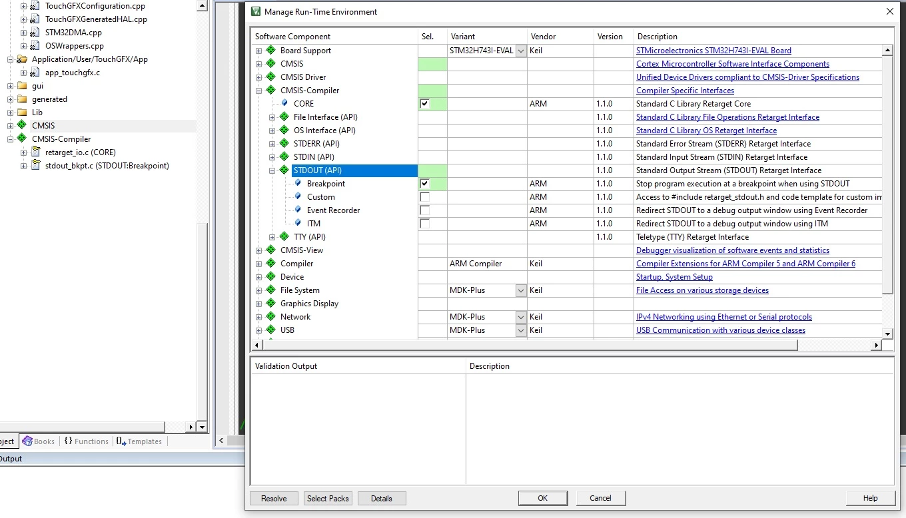
Task: Click the Network component diamond icon
Action: [270, 316]
